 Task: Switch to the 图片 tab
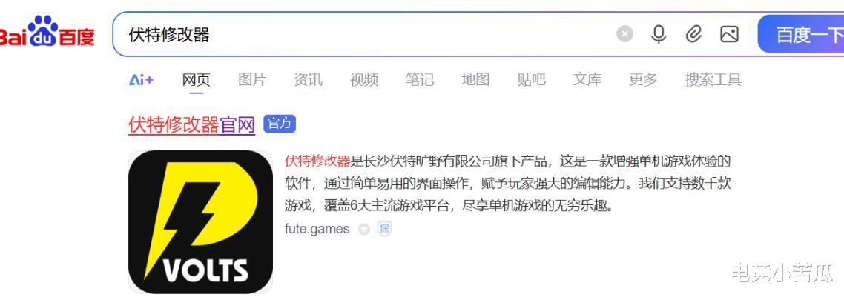pos(252,80)
